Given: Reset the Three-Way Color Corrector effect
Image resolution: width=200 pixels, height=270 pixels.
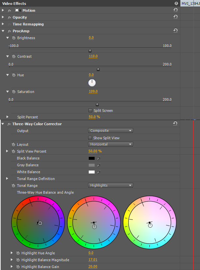Looking at the screenshot, I should click(175, 123).
